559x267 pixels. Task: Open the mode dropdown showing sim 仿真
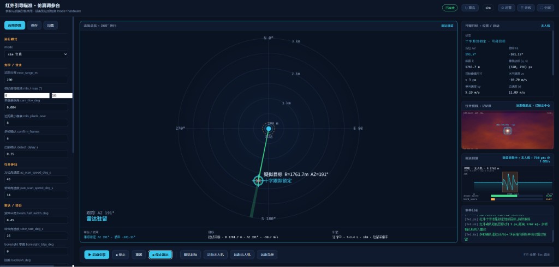36,54
